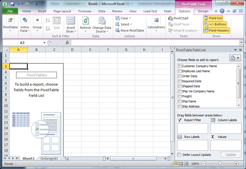Screen dimensions: 246x169
Task: Open the Sort dialog icon
Action: [56, 21]
